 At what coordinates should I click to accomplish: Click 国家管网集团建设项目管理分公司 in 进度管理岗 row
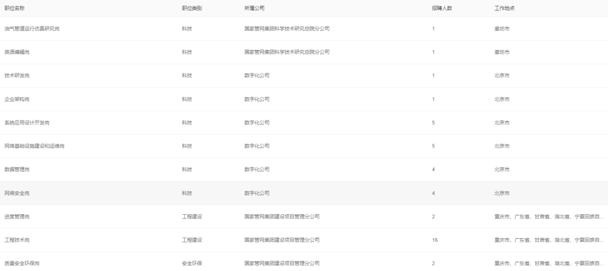click(x=282, y=217)
